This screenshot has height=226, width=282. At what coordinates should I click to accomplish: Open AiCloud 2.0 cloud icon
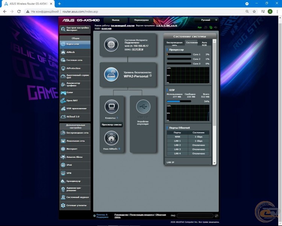coord(63,117)
